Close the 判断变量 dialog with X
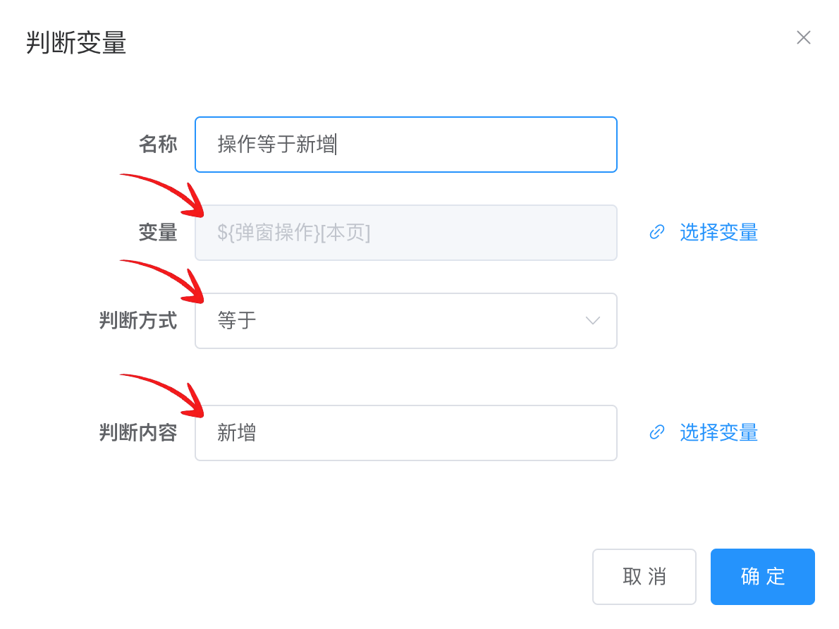 [x=803, y=37]
